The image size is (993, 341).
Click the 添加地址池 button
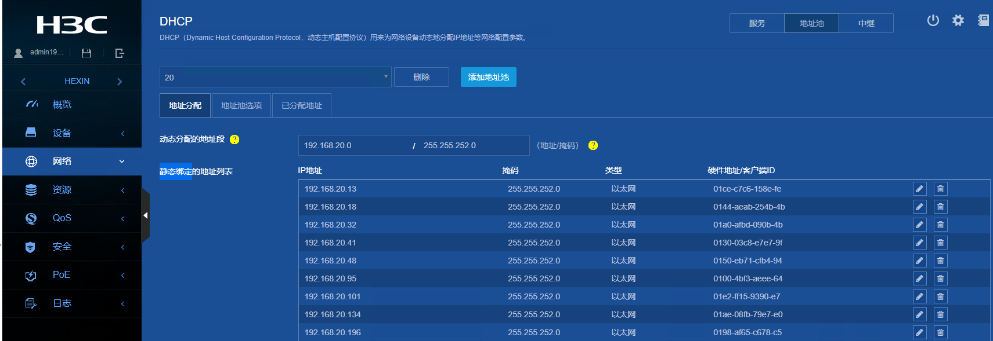pos(488,77)
